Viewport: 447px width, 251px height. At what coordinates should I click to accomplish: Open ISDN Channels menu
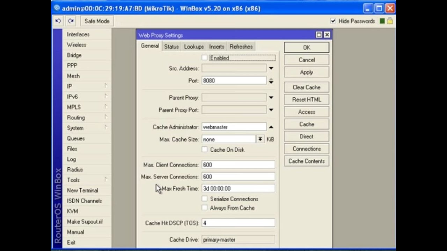click(84, 201)
